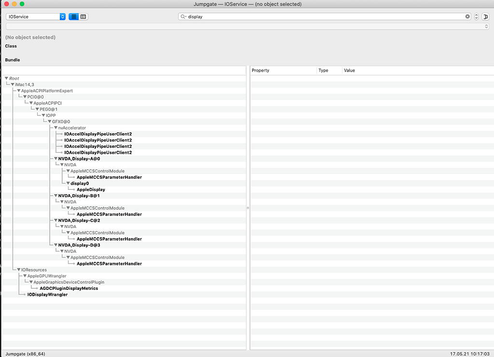Click inside the search field

point(323,16)
